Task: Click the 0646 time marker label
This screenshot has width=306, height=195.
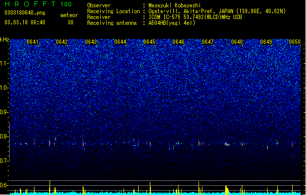Action: [x=179, y=42]
